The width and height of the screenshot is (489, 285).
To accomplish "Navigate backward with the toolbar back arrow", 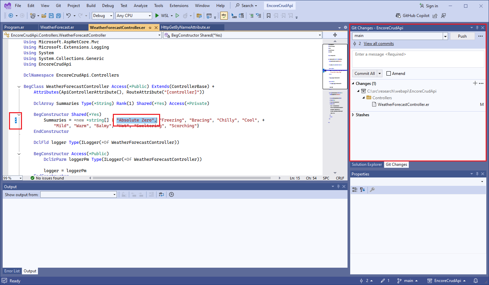I will [11, 16].
